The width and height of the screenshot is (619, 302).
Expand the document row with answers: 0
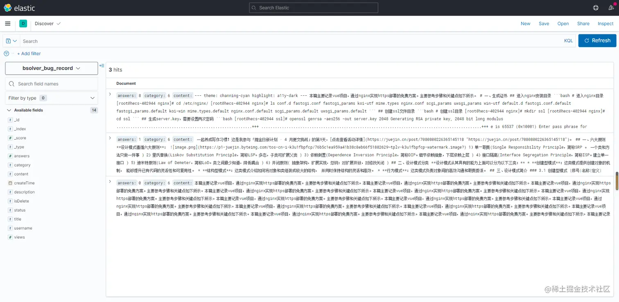click(x=110, y=182)
